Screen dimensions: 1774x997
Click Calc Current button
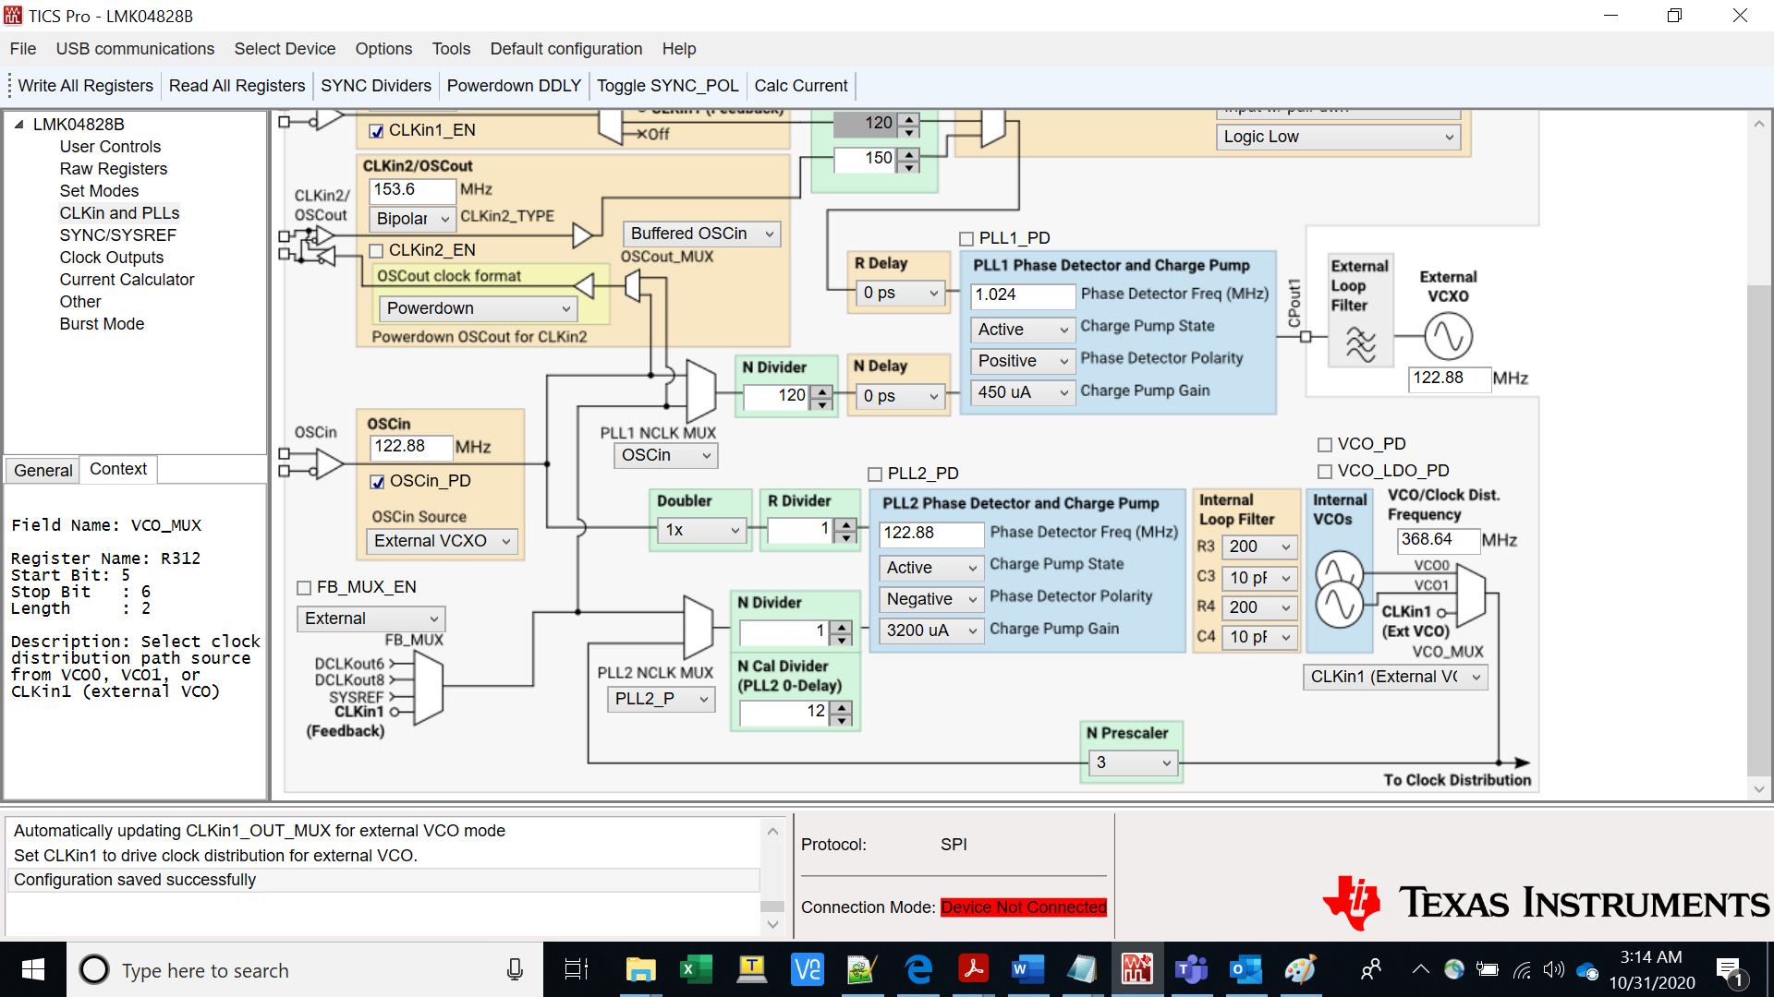(x=801, y=86)
